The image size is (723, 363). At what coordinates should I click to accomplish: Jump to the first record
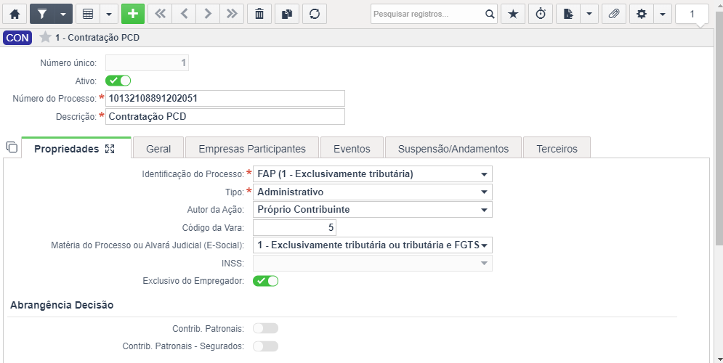point(160,14)
